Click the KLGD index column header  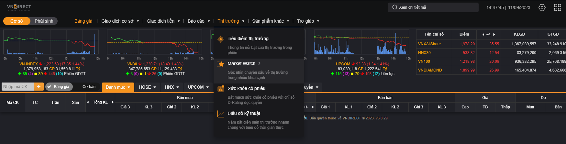tap(519, 34)
